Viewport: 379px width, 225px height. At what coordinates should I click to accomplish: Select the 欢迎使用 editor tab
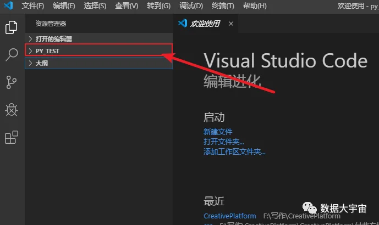tap(205, 24)
